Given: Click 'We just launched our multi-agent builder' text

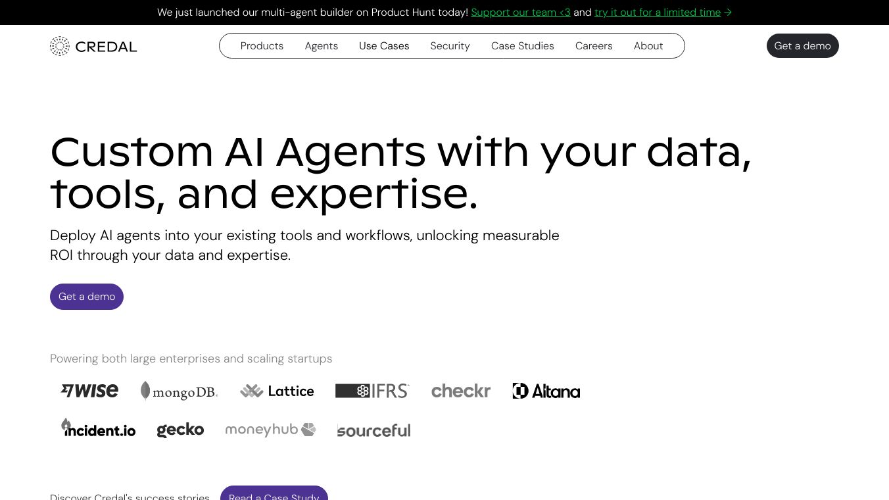Looking at the screenshot, I should click(x=312, y=12).
